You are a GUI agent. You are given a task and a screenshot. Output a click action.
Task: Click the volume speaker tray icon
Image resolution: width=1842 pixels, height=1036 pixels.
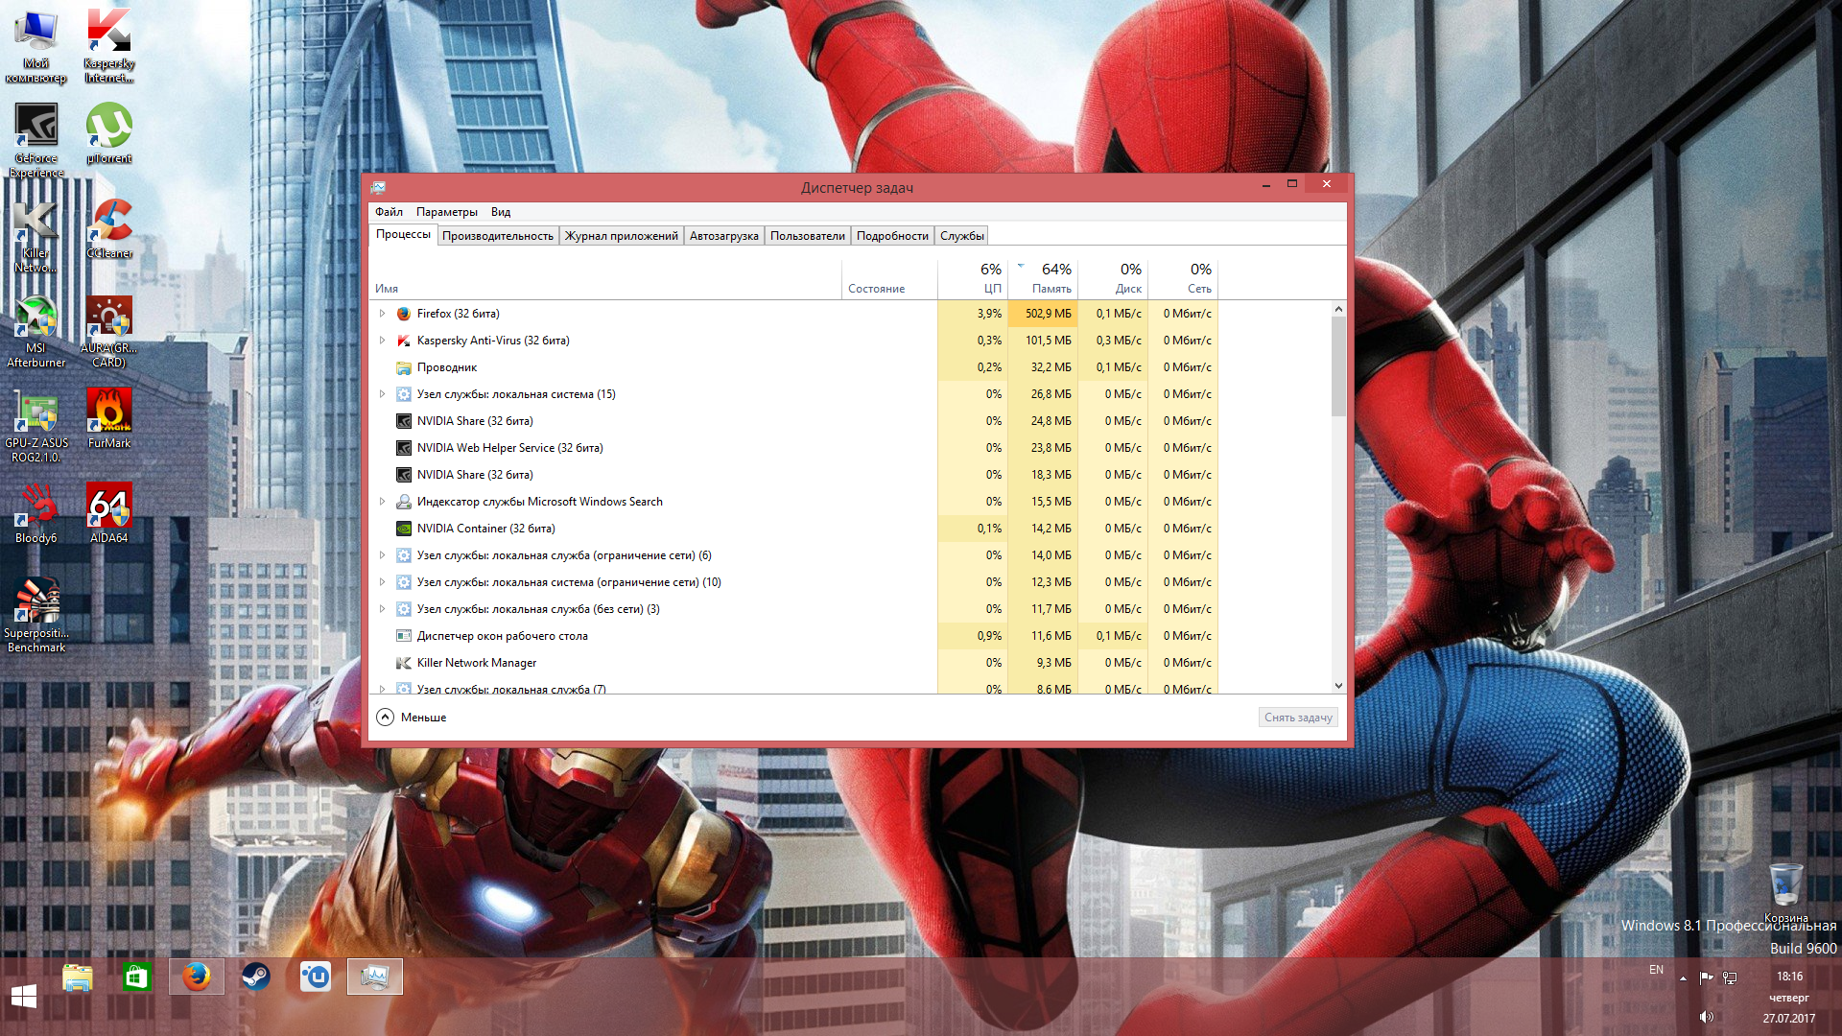[1706, 1017]
